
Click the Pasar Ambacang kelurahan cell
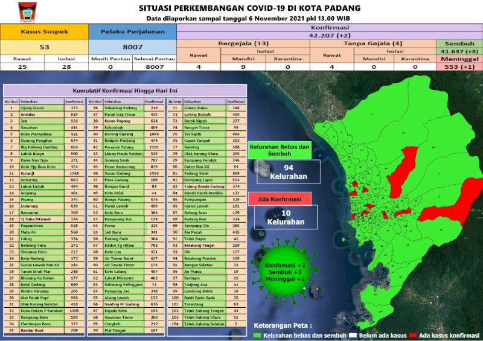click(124, 167)
